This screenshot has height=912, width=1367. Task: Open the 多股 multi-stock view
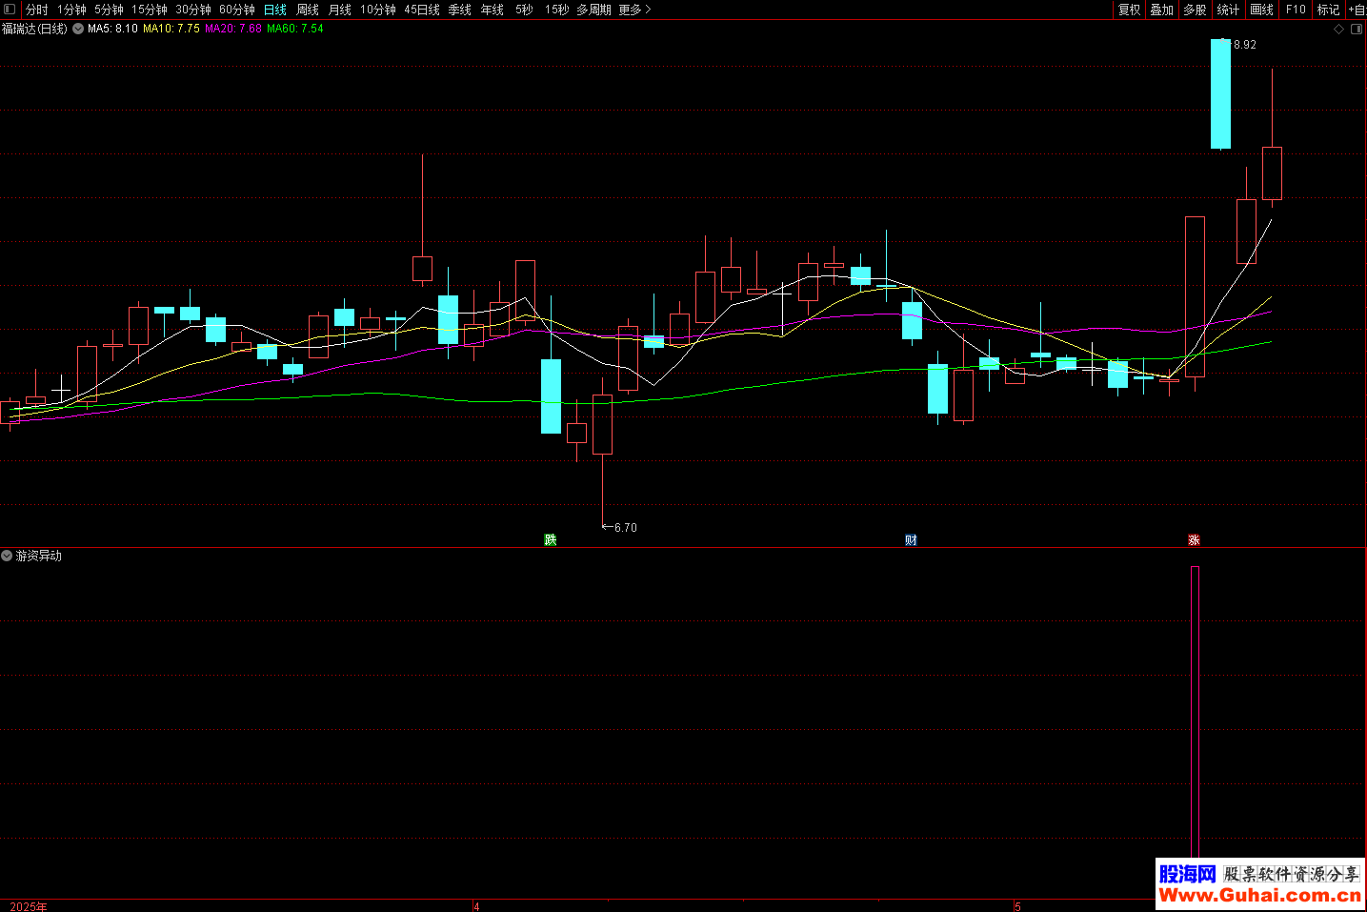(x=1196, y=10)
